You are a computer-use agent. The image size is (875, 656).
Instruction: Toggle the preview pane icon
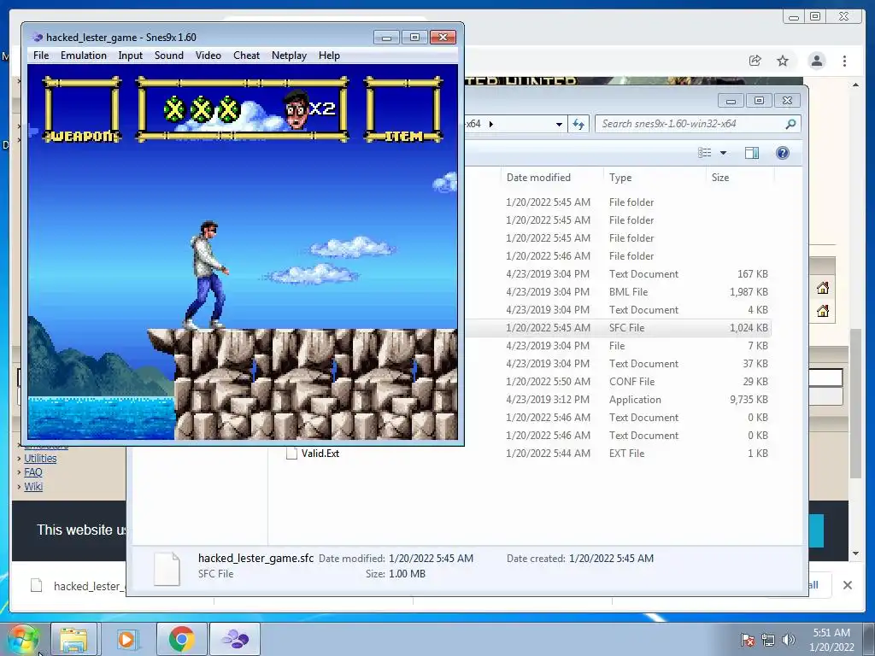pos(752,153)
